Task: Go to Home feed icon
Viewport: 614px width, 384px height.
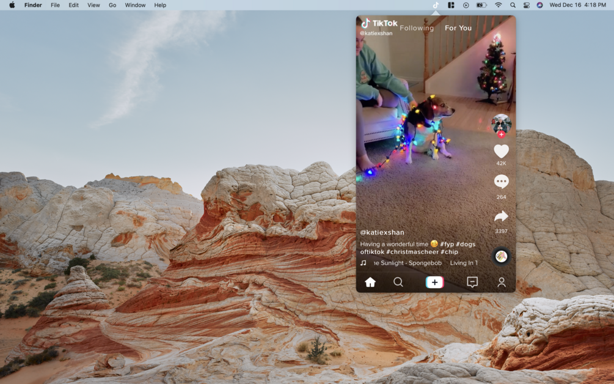Action: coord(370,282)
